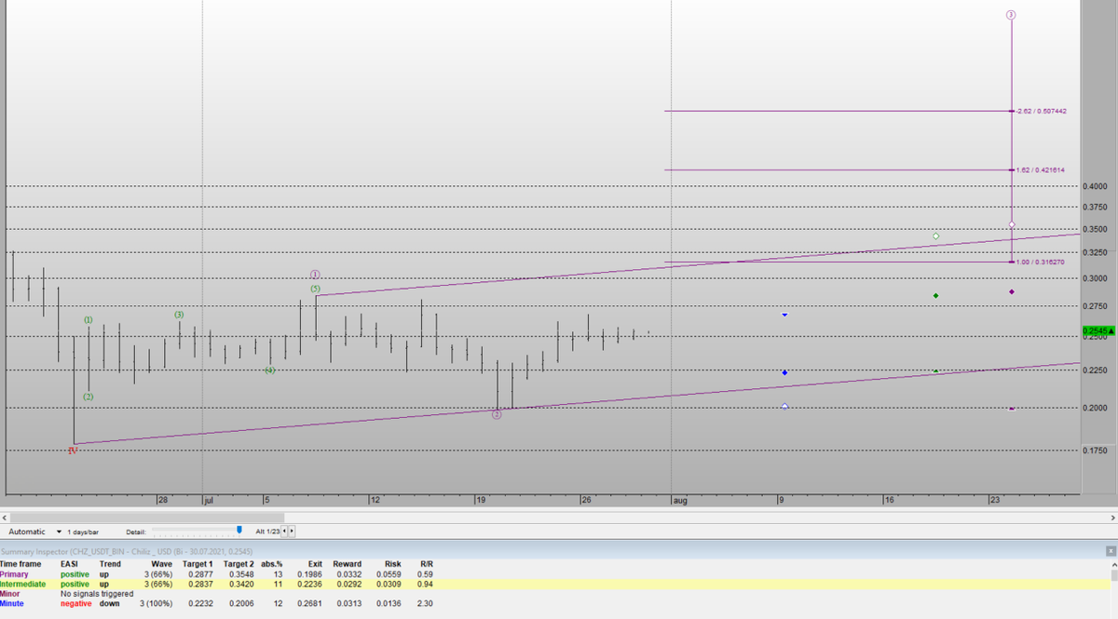Viewport: 1118px width, 619px height.
Task: Click the hollow purple diamond on projection line
Action: 1011,224
